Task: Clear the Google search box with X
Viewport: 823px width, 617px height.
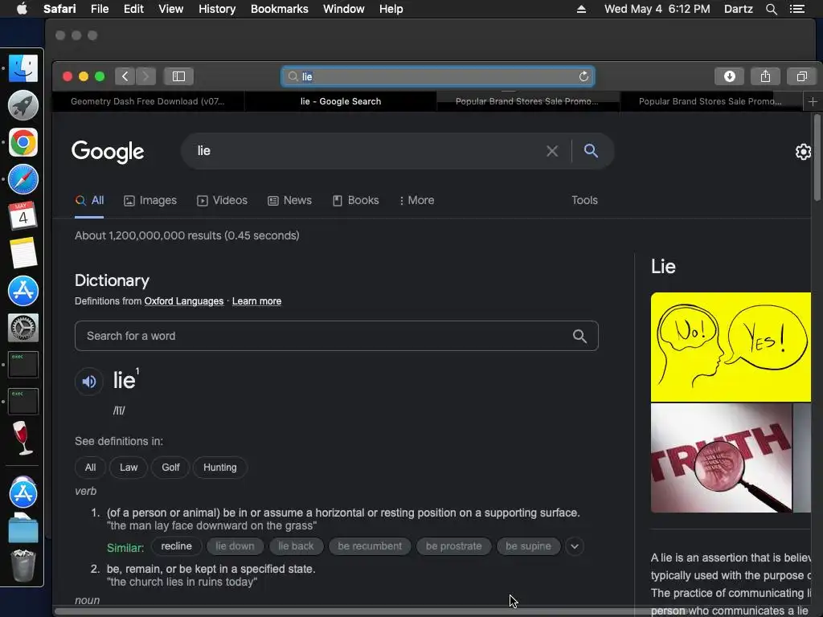Action: click(552, 151)
